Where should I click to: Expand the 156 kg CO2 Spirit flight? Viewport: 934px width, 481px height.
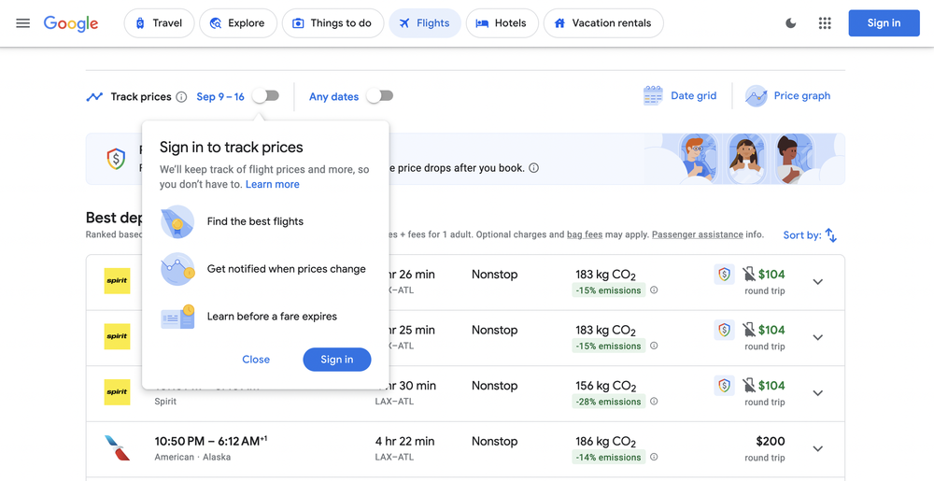point(818,393)
